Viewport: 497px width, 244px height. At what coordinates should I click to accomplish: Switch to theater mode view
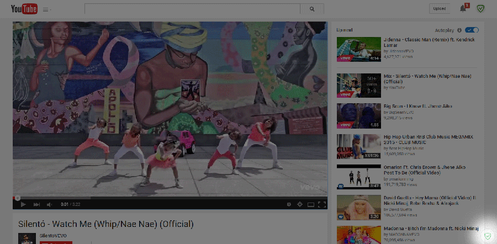pos(311,204)
